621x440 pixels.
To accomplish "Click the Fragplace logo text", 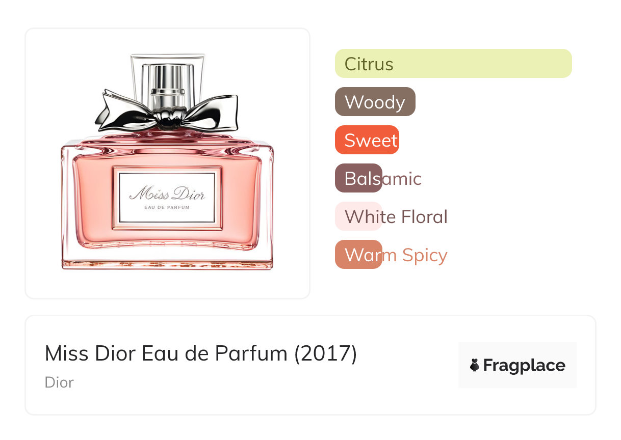I will point(524,366).
